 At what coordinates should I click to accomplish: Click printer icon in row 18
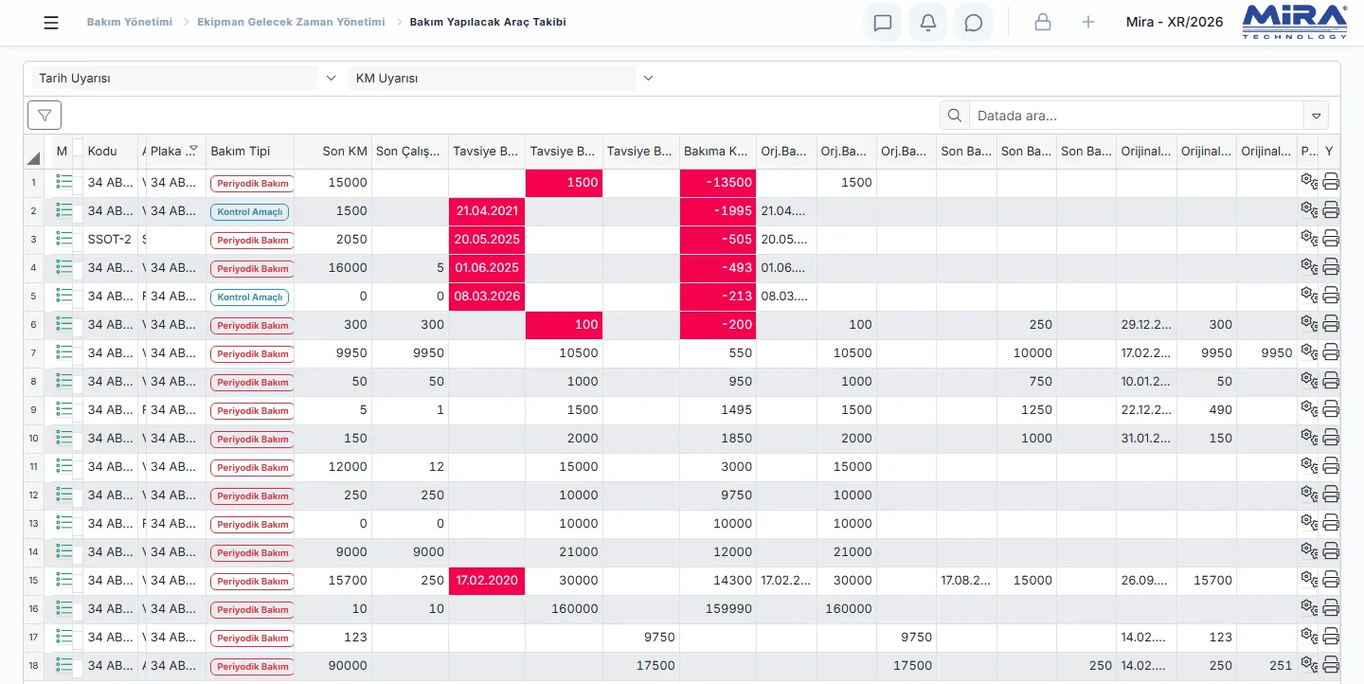1331,665
